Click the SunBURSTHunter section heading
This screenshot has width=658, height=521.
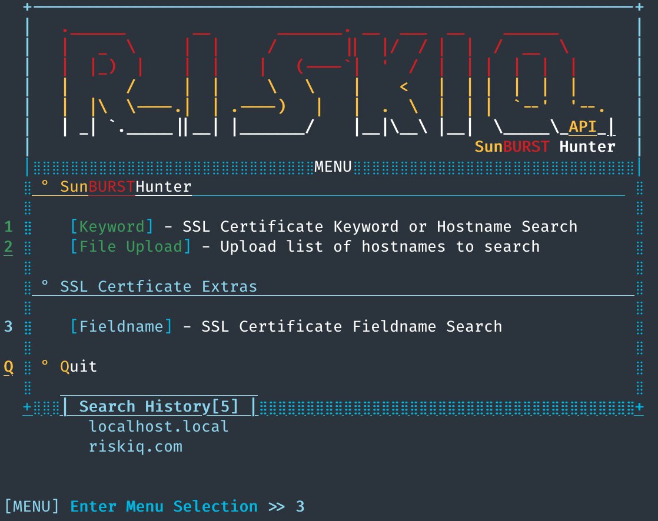[125, 187]
